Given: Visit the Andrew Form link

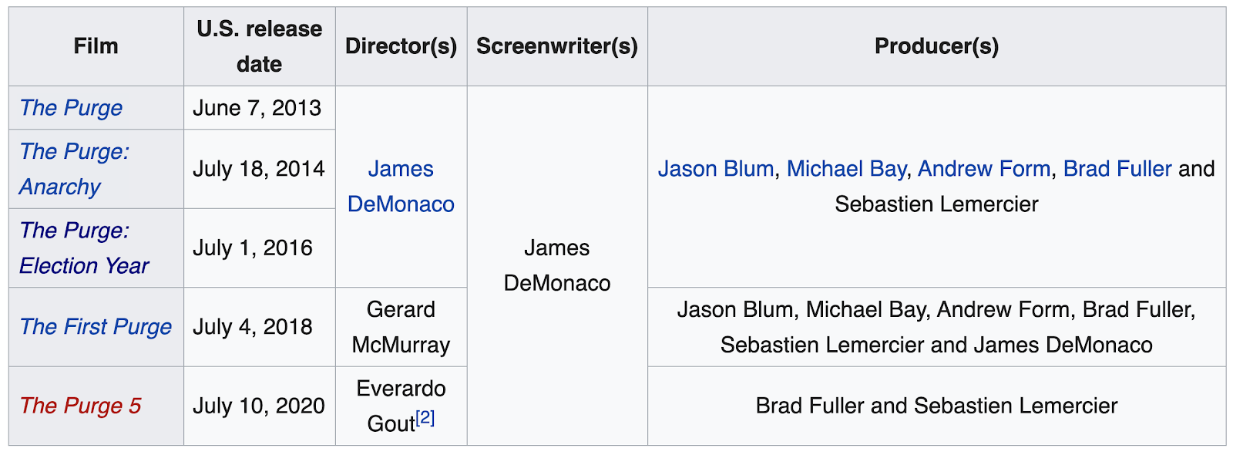Looking at the screenshot, I should tap(984, 169).
